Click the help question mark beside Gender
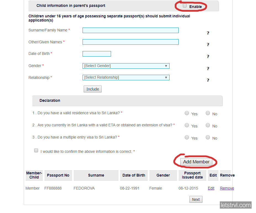This screenshot has width=256, height=213. [208, 69]
